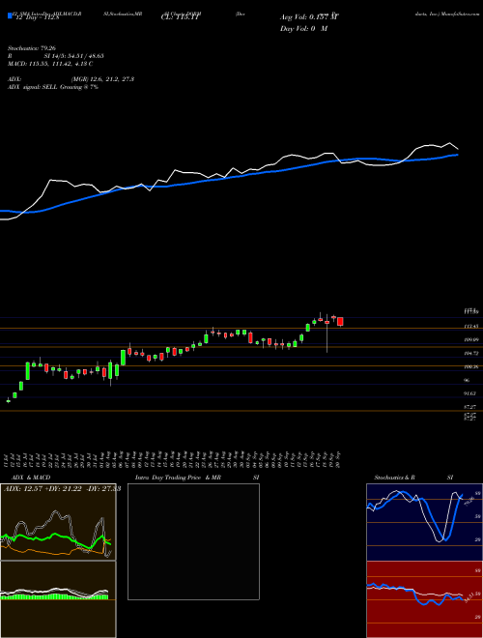
Task: Click the empty Intra Day Trading Price box
Action: [193, 541]
